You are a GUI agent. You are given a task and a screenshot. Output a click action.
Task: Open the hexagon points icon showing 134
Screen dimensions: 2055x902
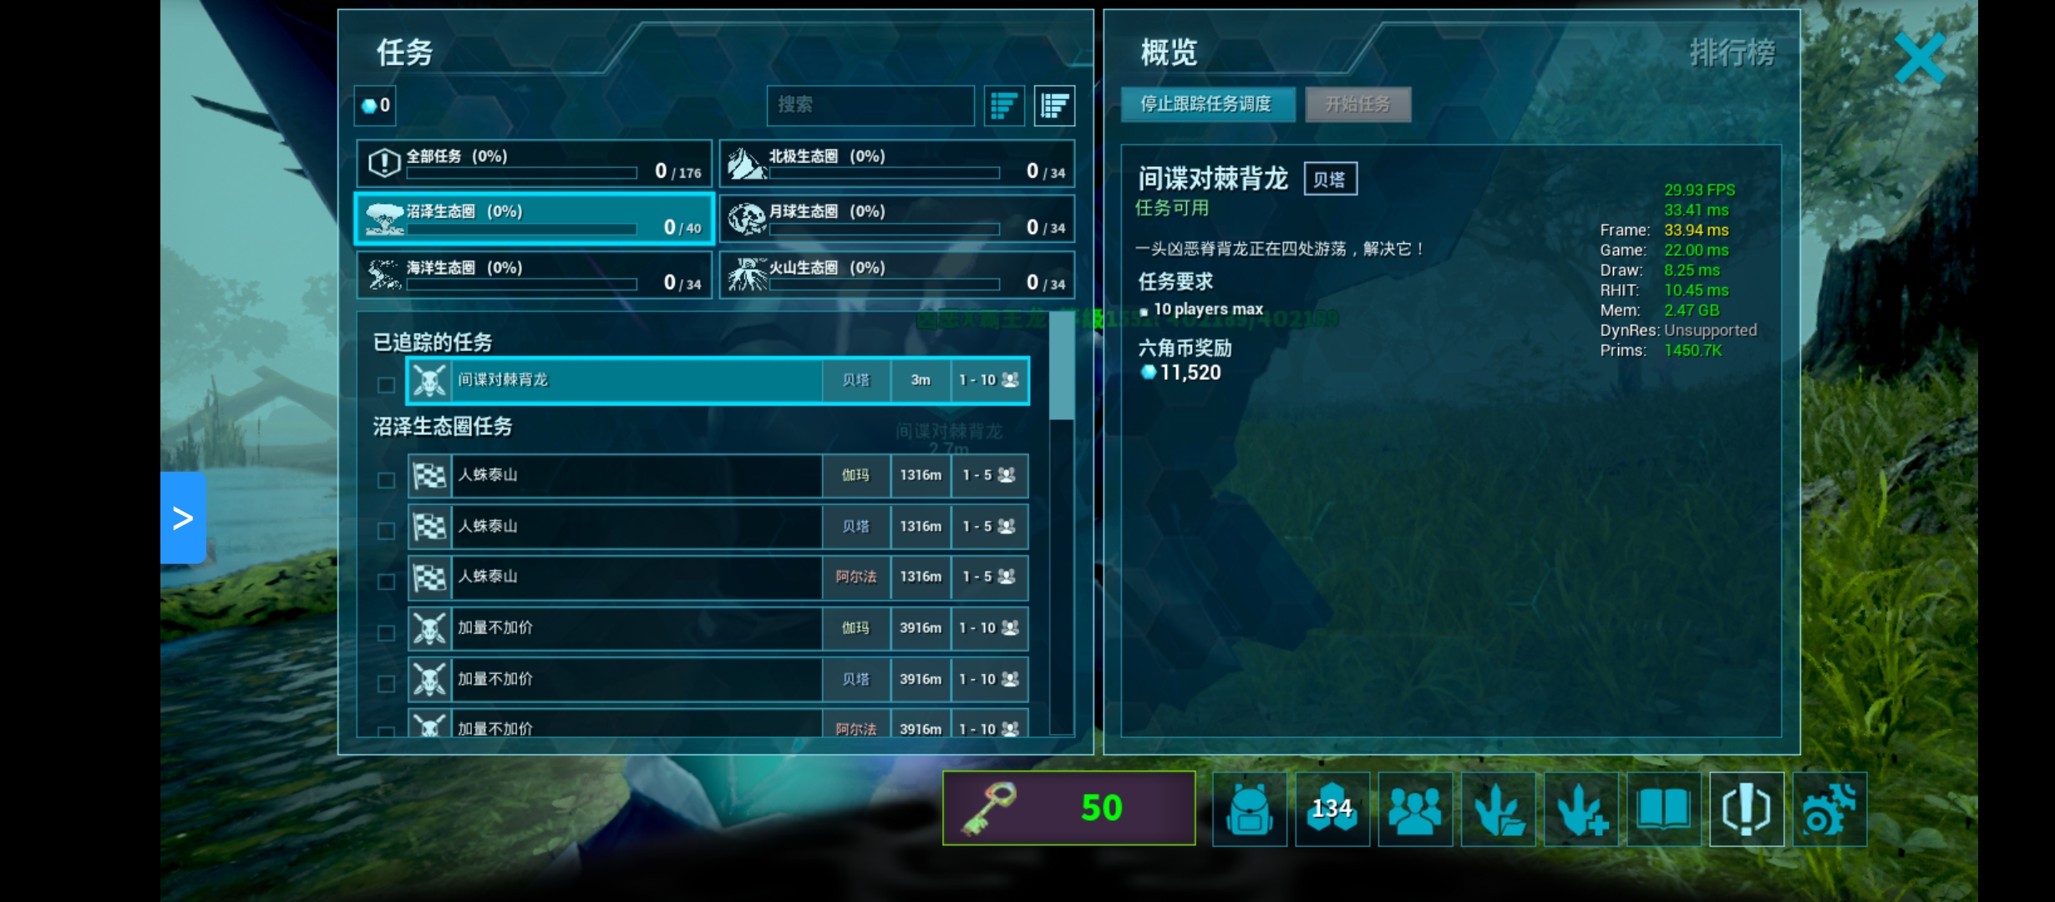tap(1332, 809)
